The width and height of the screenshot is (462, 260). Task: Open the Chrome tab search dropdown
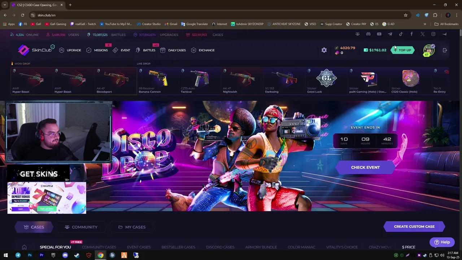click(x=5, y=5)
